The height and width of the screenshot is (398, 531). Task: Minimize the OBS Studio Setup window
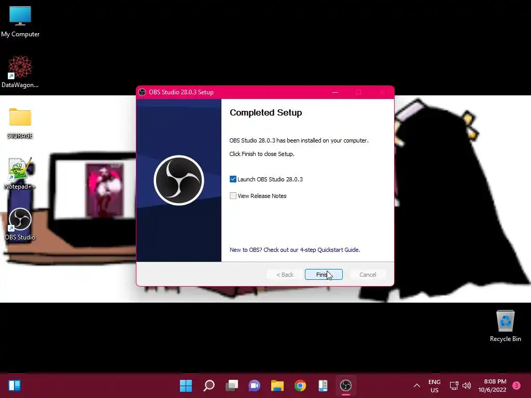click(335, 92)
